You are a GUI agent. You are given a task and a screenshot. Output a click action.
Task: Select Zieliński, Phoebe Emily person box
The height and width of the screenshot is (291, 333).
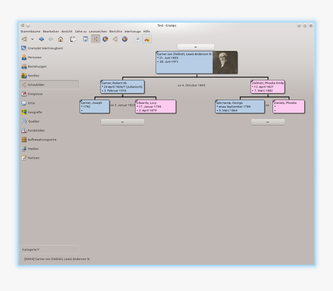point(268,87)
